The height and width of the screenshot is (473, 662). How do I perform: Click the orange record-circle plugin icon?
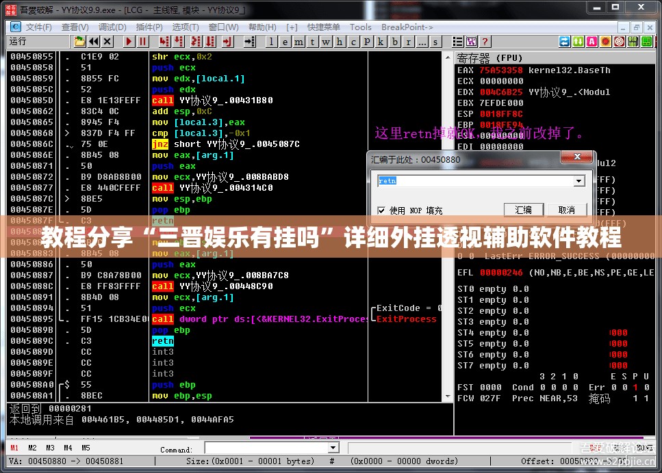(605, 41)
